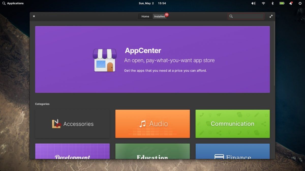Viewport: 305px width, 171px height.
Task: Open the Bluetooth indicator
Action: pos(272,3)
